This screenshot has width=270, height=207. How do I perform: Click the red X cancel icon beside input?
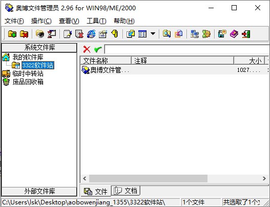tap(87, 49)
